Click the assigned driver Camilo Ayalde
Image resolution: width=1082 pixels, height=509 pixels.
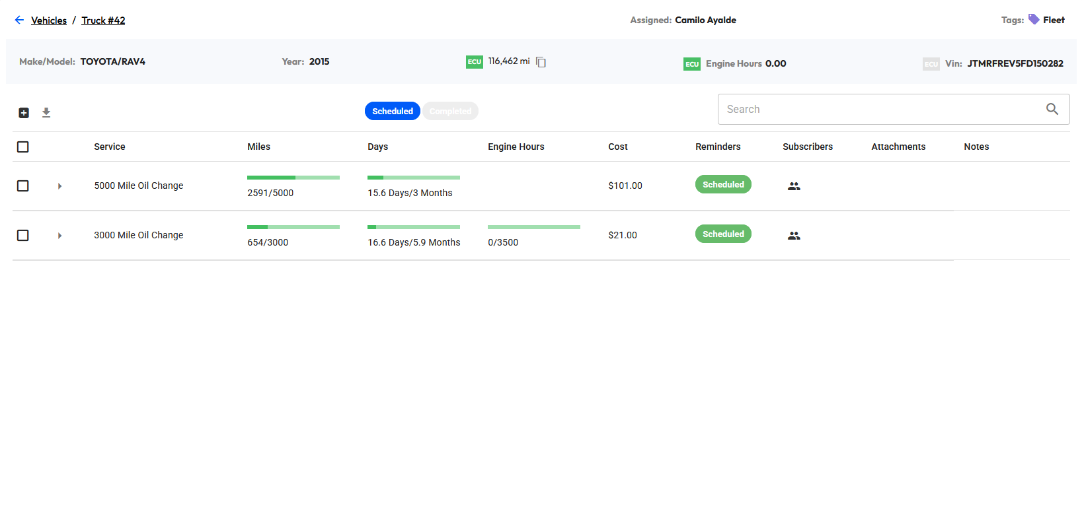pos(705,20)
